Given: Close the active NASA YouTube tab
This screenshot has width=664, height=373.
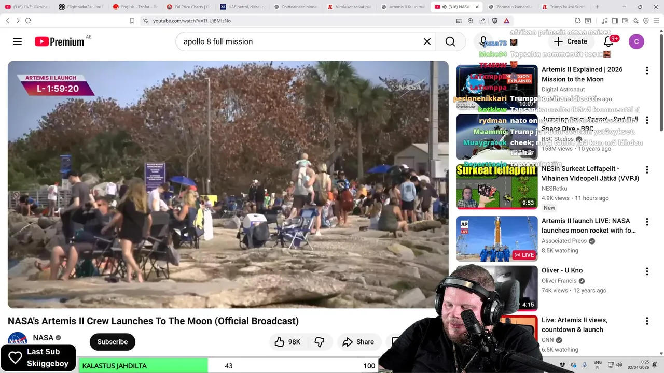Looking at the screenshot, I should point(477,7).
